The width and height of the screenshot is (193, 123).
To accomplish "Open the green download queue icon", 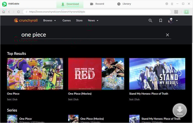I will click(x=186, y=12).
